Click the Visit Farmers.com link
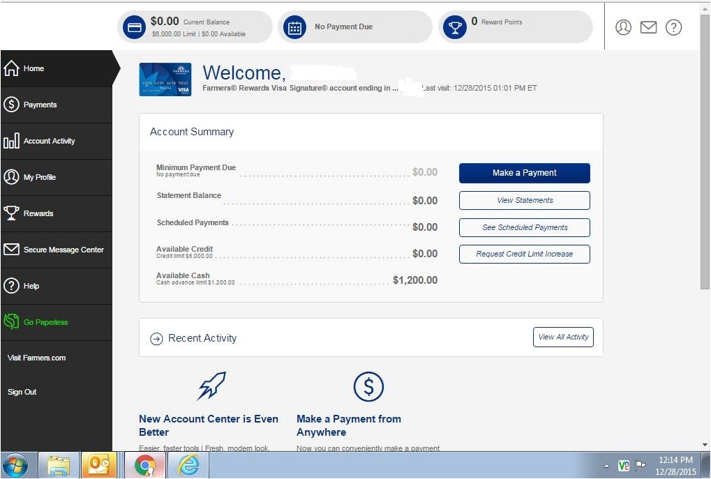This screenshot has width=711, height=479. point(36,358)
